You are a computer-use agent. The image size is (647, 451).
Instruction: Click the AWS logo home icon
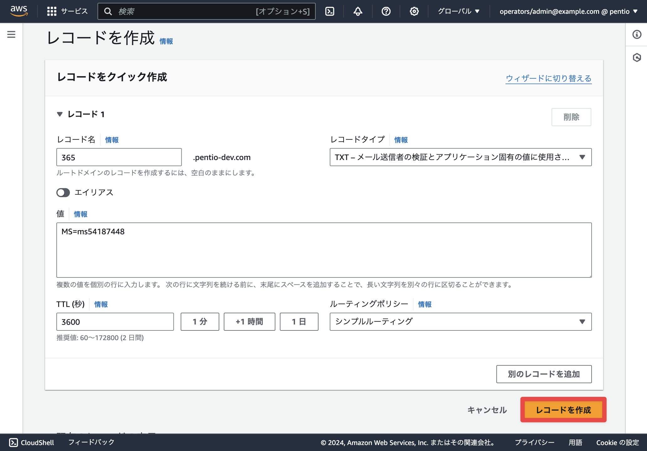click(19, 11)
